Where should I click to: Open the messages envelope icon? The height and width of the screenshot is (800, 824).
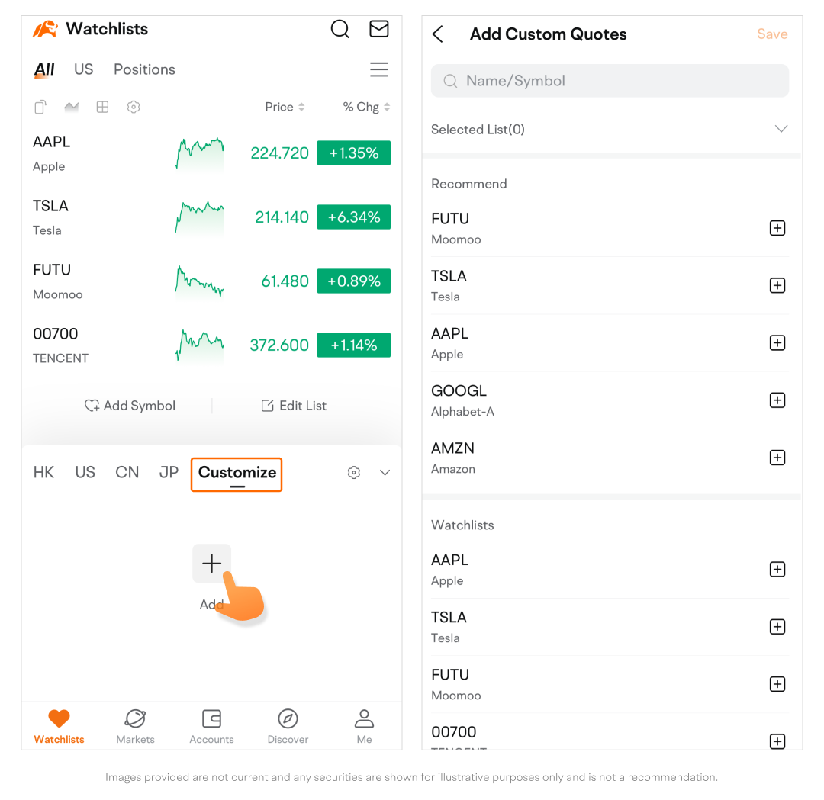[x=378, y=29]
